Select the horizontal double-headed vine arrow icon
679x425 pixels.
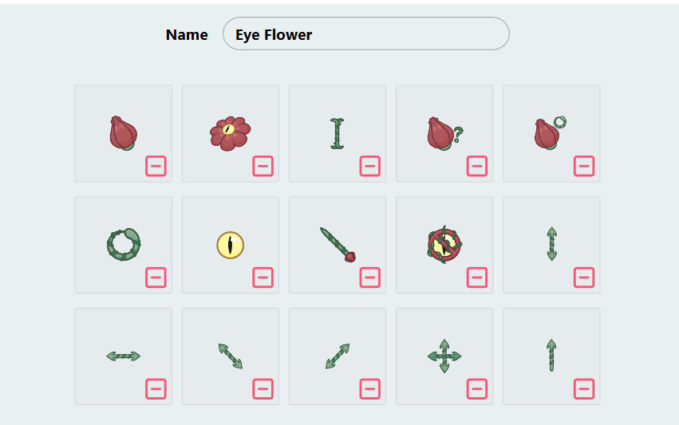(123, 356)
